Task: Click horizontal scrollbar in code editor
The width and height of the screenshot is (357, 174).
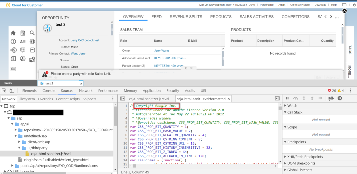Action: point(204,166)
